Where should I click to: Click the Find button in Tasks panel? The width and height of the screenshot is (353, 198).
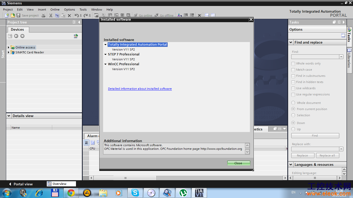(315, 136)
